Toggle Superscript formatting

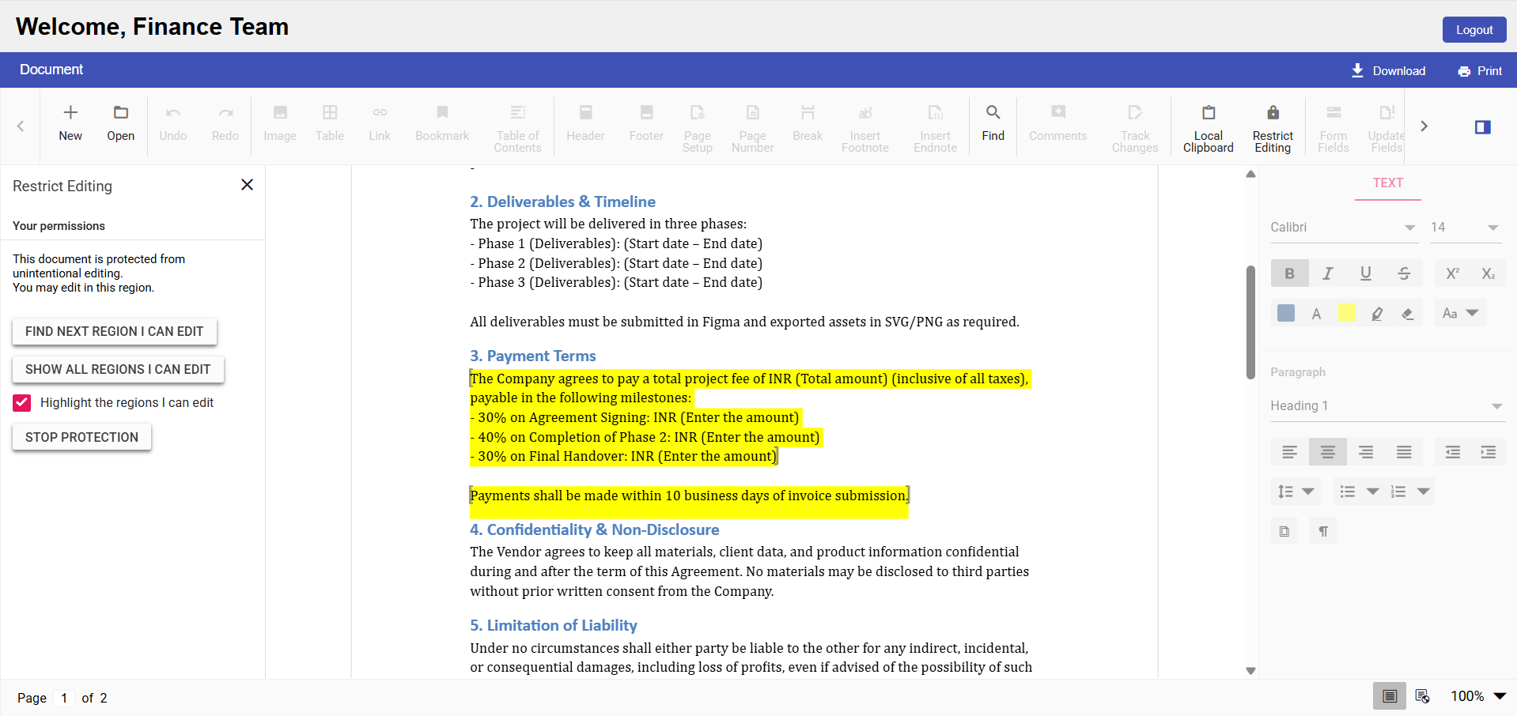click(1453, 273)
